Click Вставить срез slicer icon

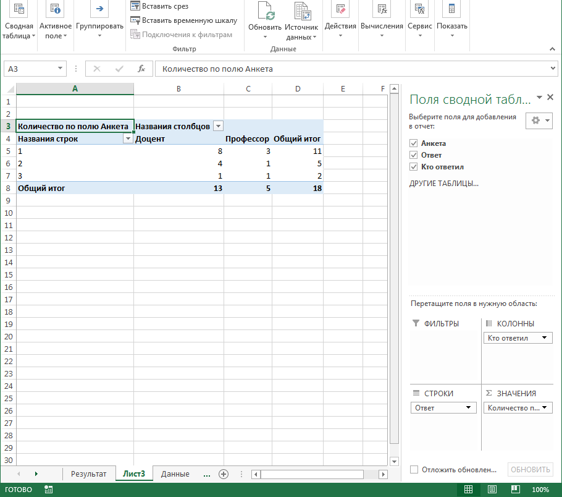(135, 6)
